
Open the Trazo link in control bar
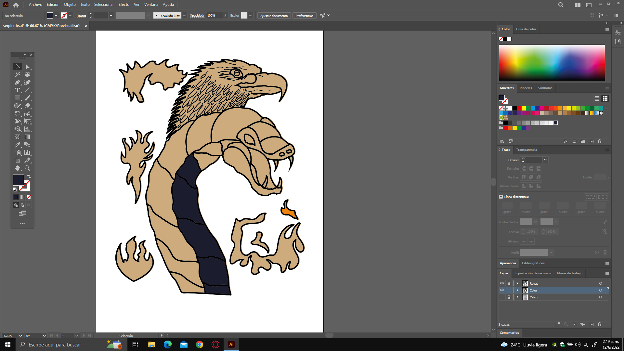[82, 16]
